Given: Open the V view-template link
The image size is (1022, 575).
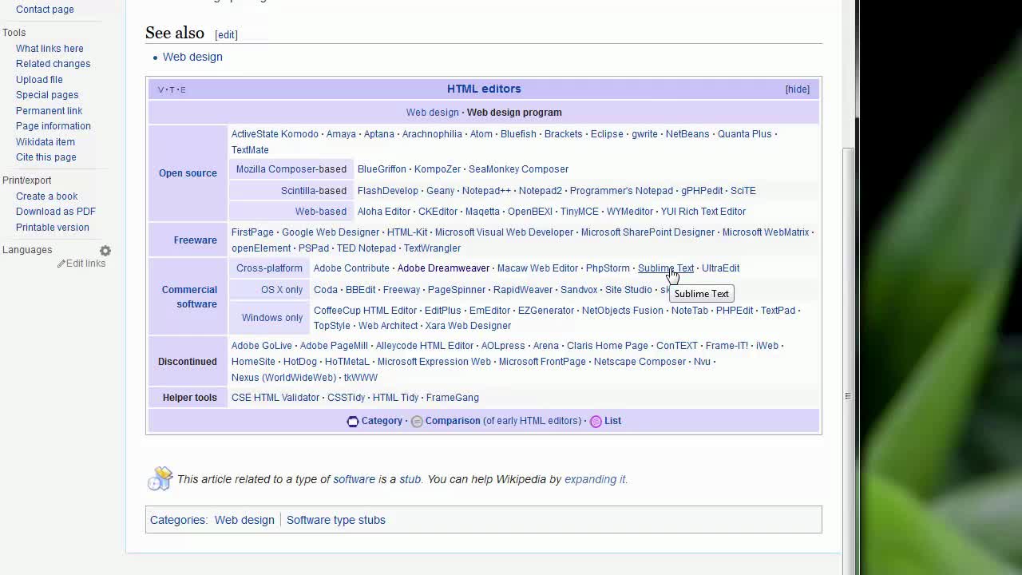Looking at the screenshot, I should click(160, 89).
